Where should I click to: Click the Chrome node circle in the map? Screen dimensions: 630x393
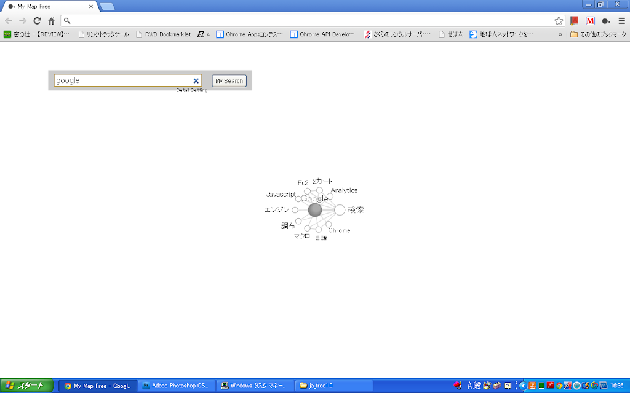(x=329, y=224)
